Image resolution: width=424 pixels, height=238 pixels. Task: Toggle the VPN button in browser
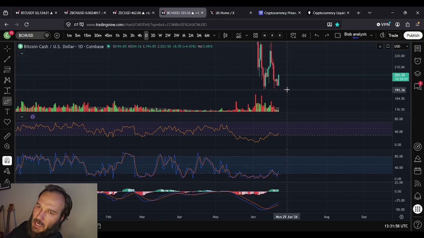point(383,24)
